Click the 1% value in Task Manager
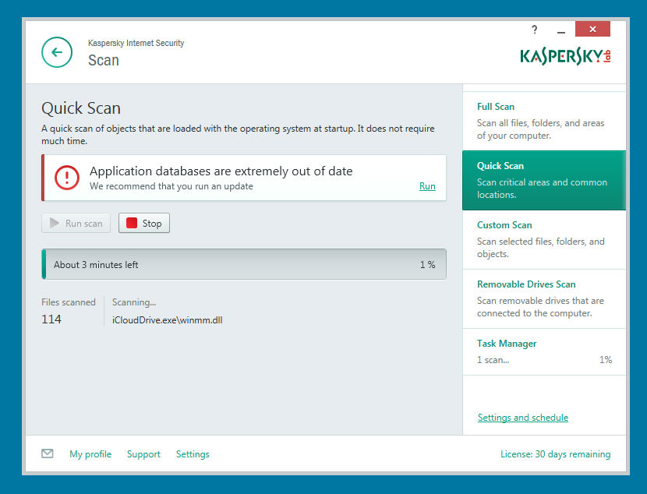Image resolution: width=647 pixels, height=494 pixels. point(606,360)
